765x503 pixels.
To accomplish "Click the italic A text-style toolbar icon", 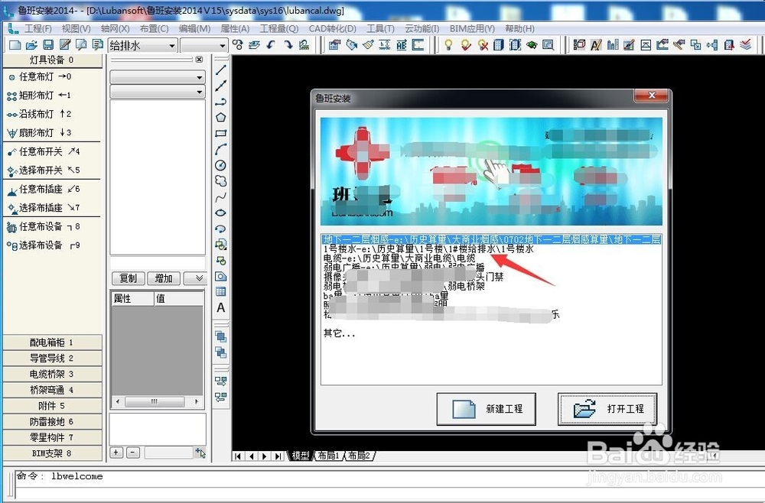I will coord(596,45).
